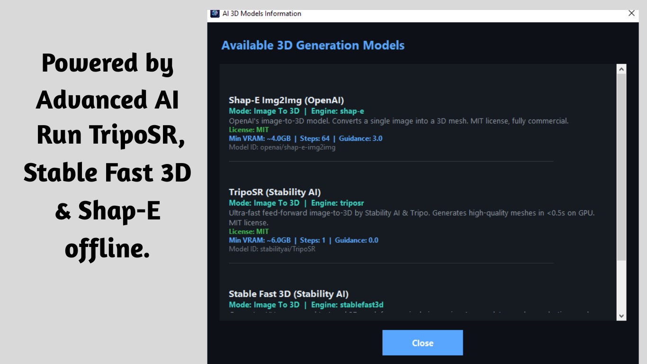Click Min VRAM ~4.0GB Steps 64 line

tap(306, 138)
